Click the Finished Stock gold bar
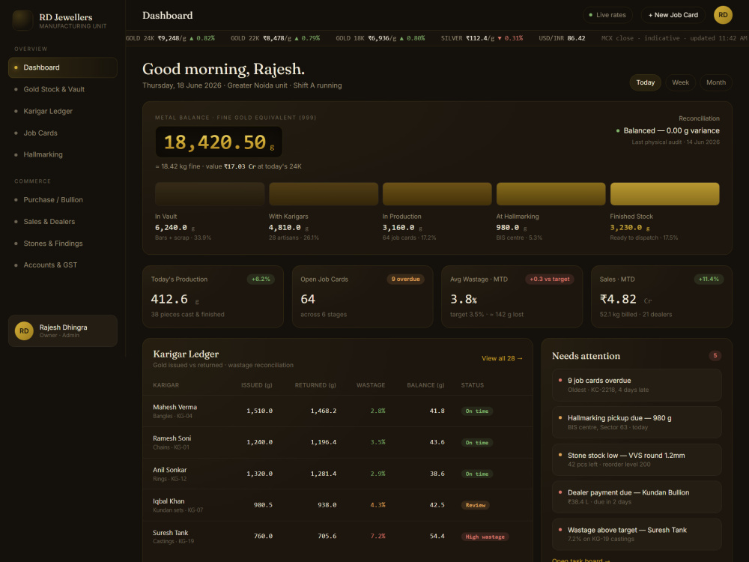This screenshot has height=562, width=749. (664, 194)
